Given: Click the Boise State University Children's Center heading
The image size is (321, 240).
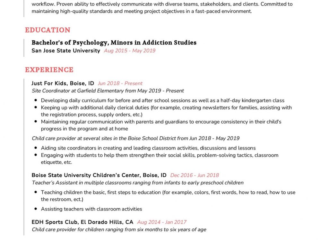Looking at the screenshot, I should 99,175.
